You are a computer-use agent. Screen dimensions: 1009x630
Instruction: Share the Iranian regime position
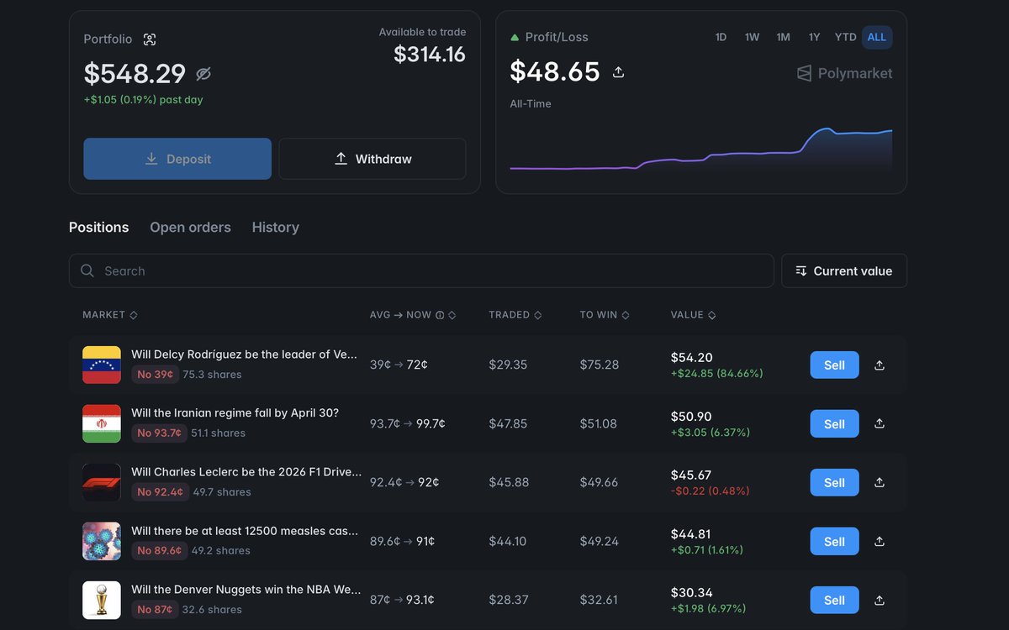(x=880, y=423)
